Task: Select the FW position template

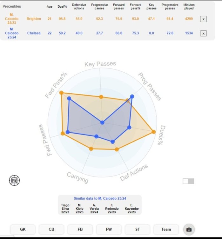Action: [109, 229]
